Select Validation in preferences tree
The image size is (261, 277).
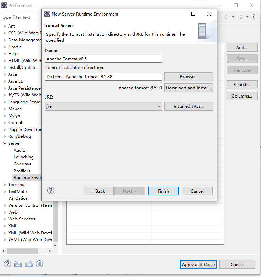(x=18, y=198)
